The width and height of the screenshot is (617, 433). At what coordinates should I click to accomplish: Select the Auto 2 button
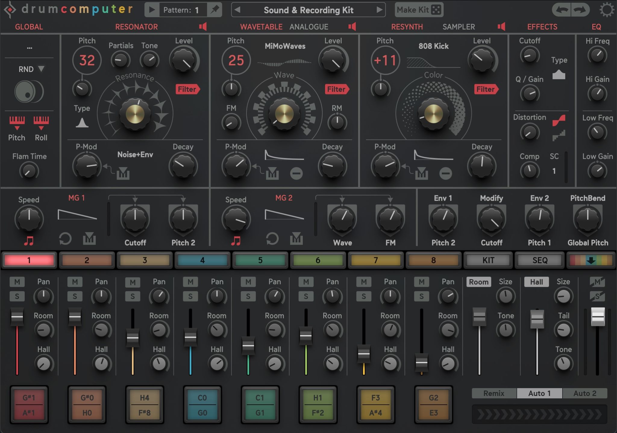click(x=585, y=393)
